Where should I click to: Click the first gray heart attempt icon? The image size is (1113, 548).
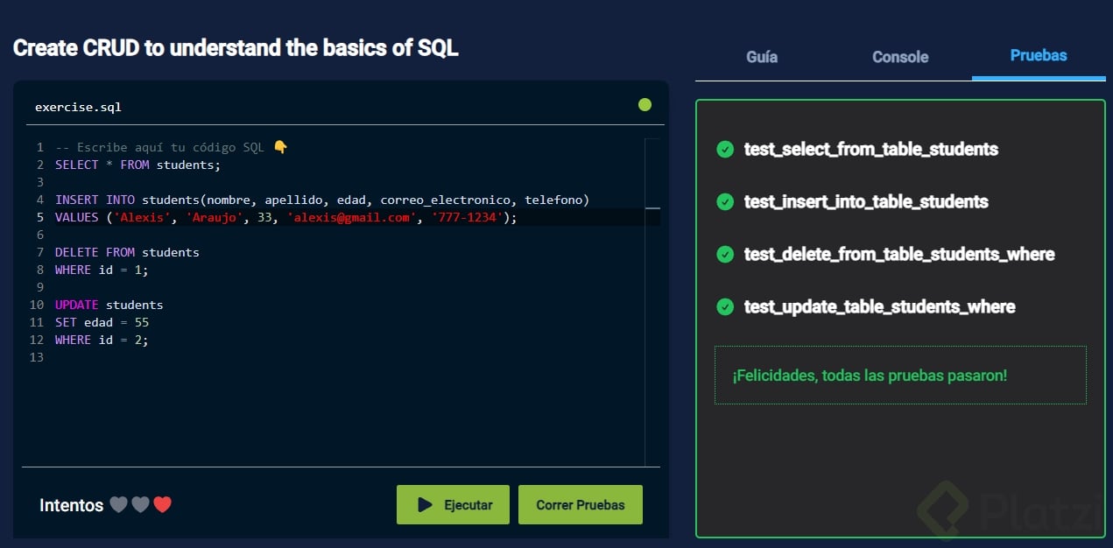pos(118,505)
